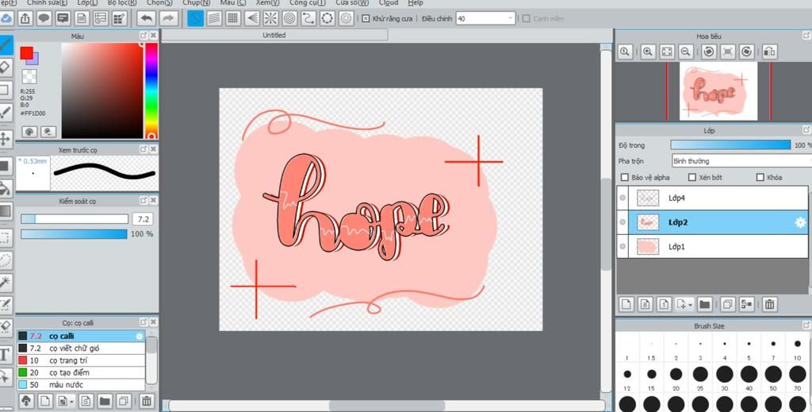Select the transparent color swatch
Image resolution: width=812 pixels, height=412 pixels.
tap(29, 76)
